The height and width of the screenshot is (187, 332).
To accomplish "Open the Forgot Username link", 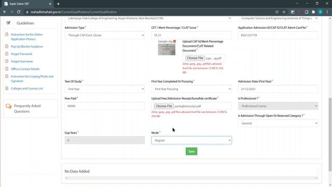I will (22, 61).
